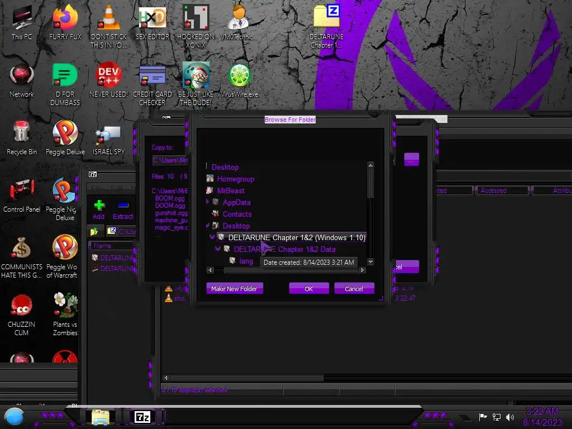Viewport: 572px width, 429px height.
Task: Expand the AppData folder arrow
Action: pos(208,202)
